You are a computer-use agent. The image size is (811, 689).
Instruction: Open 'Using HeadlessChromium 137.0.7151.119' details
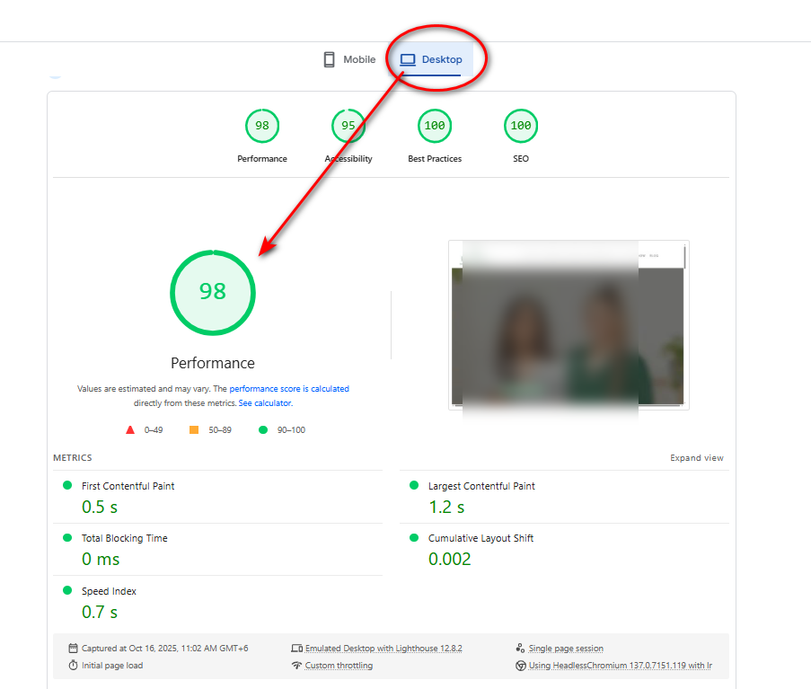coord(620,666)
